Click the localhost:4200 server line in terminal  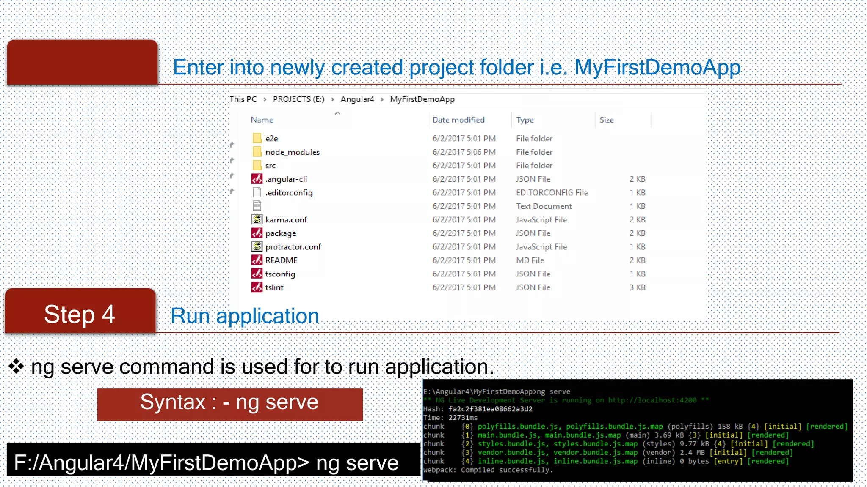click(x=566, y=400)
